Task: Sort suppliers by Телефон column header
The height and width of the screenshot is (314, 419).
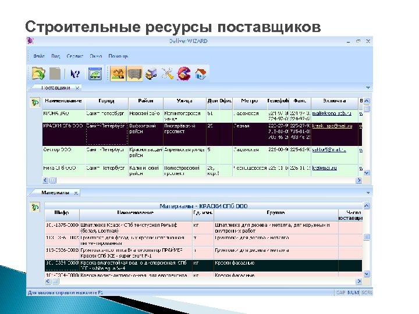Action: [x=278, y=104]
